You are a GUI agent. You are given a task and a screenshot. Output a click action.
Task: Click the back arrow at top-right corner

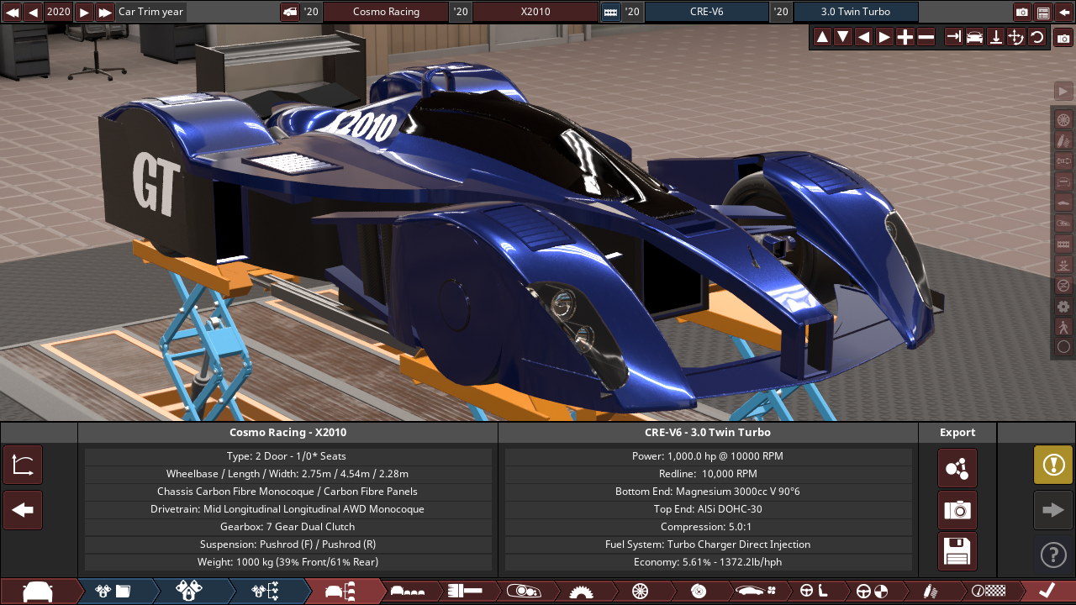(1064, 12)
